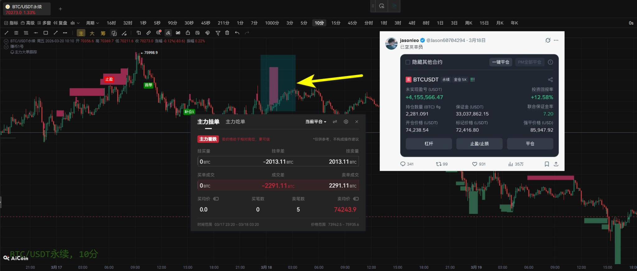
Task: Open the 复盘 replay mode
Action: pos(60,23)
